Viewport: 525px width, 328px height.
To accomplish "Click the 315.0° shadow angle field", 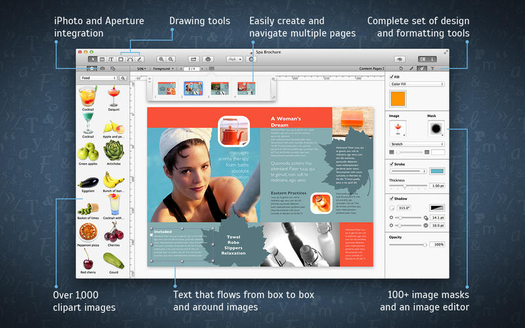I will [404, 208].
